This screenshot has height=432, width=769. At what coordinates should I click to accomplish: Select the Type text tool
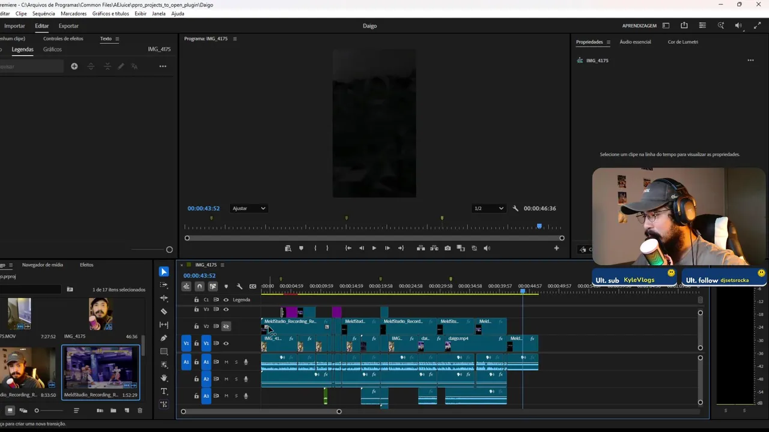coord(164,391)
